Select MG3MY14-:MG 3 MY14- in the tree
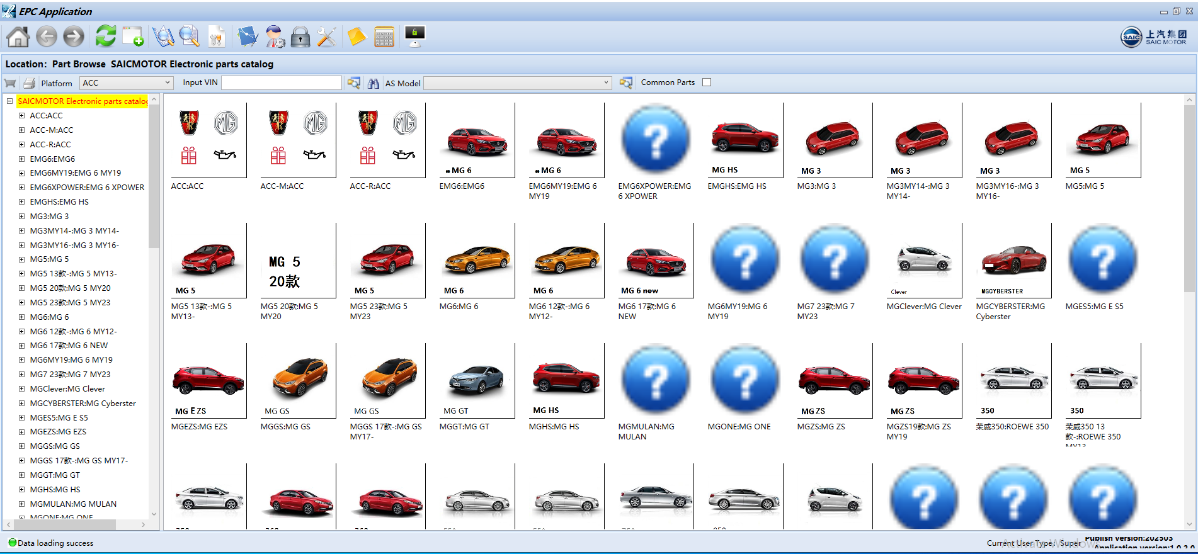The width and height of the screenshot is (1198, 554). 74,231
